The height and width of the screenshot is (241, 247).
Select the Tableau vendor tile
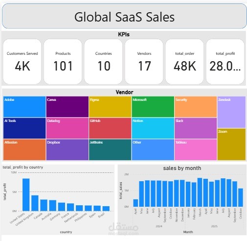coord(196,149)
